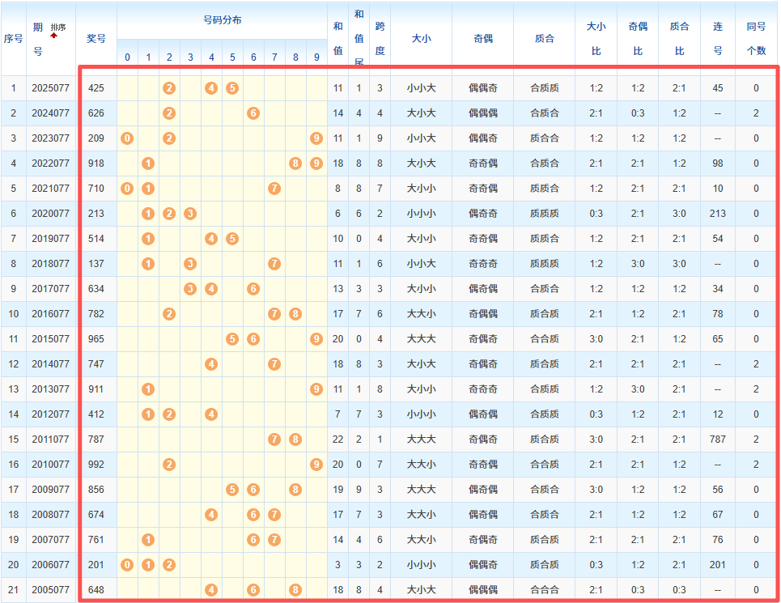
Task: Click issue number 2020077
Action: coord(51,214)
